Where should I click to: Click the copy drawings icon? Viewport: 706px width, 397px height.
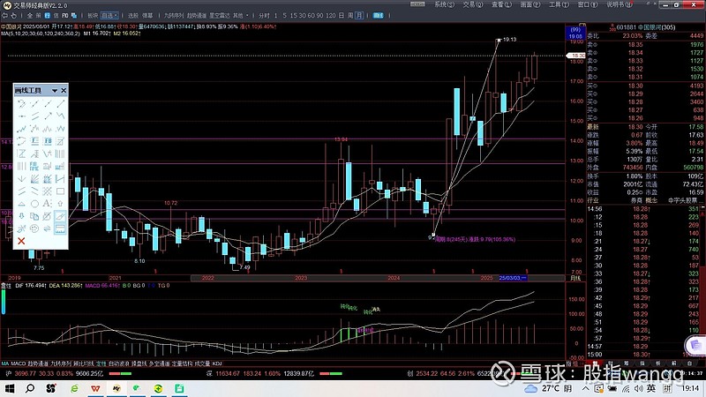coord(34,216)
